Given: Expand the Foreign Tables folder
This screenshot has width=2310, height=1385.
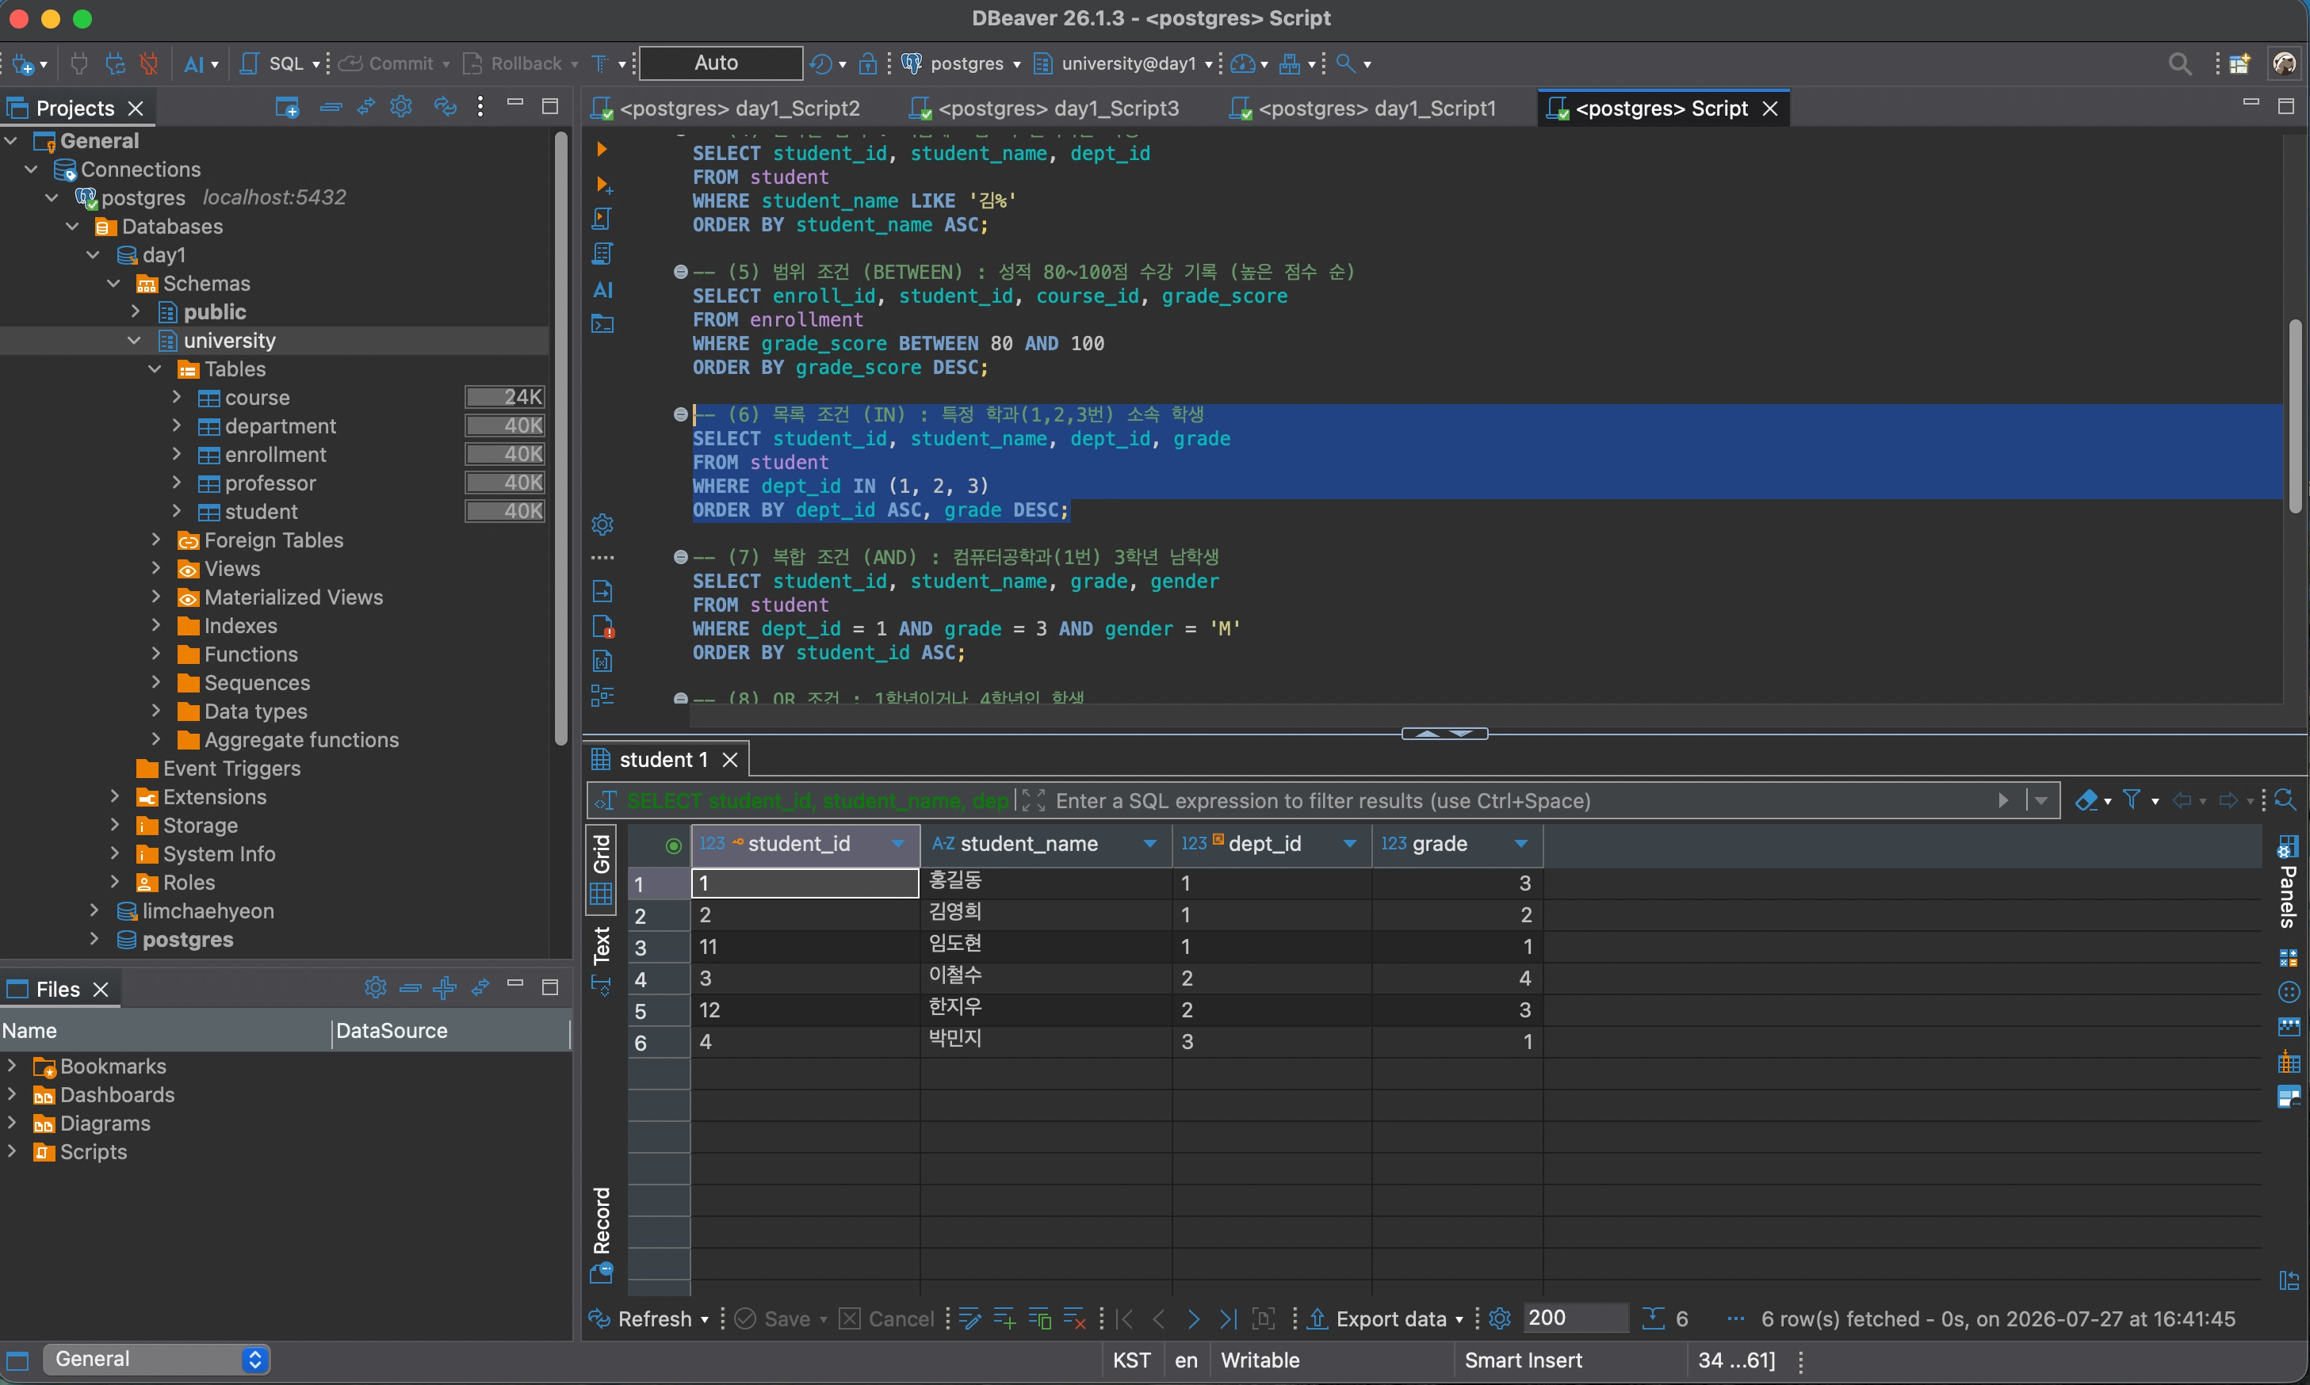Looking at the screenshot, I should coord(156,540).
